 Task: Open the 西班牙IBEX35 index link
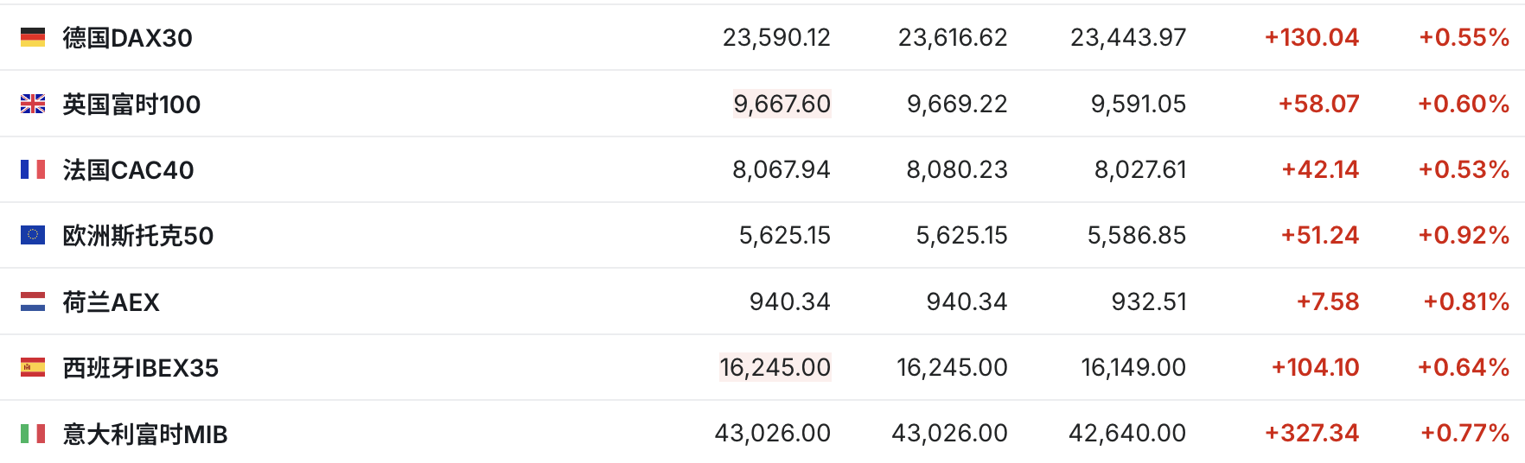point(140,368)
